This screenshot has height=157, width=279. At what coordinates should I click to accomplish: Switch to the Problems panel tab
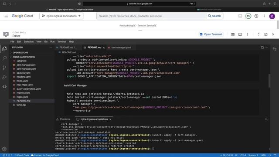pyautogui.click(x=63, y=119)
